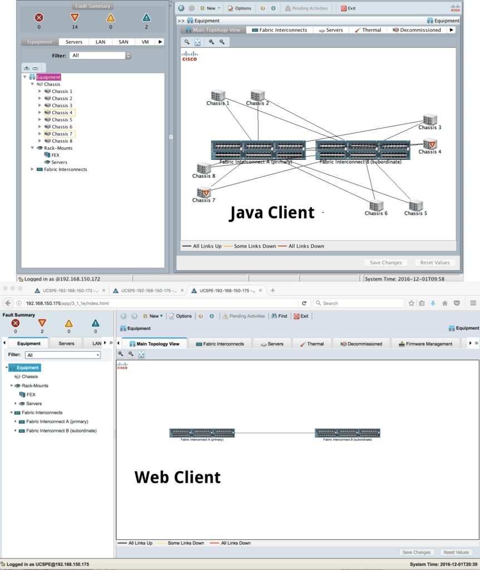Click Java client Options button
The image size is (480, 570).
point(239,8)
